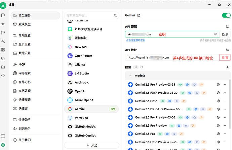232x150 pixels.
Task: Select the Gemini provider entry
Action: (91, 109)
